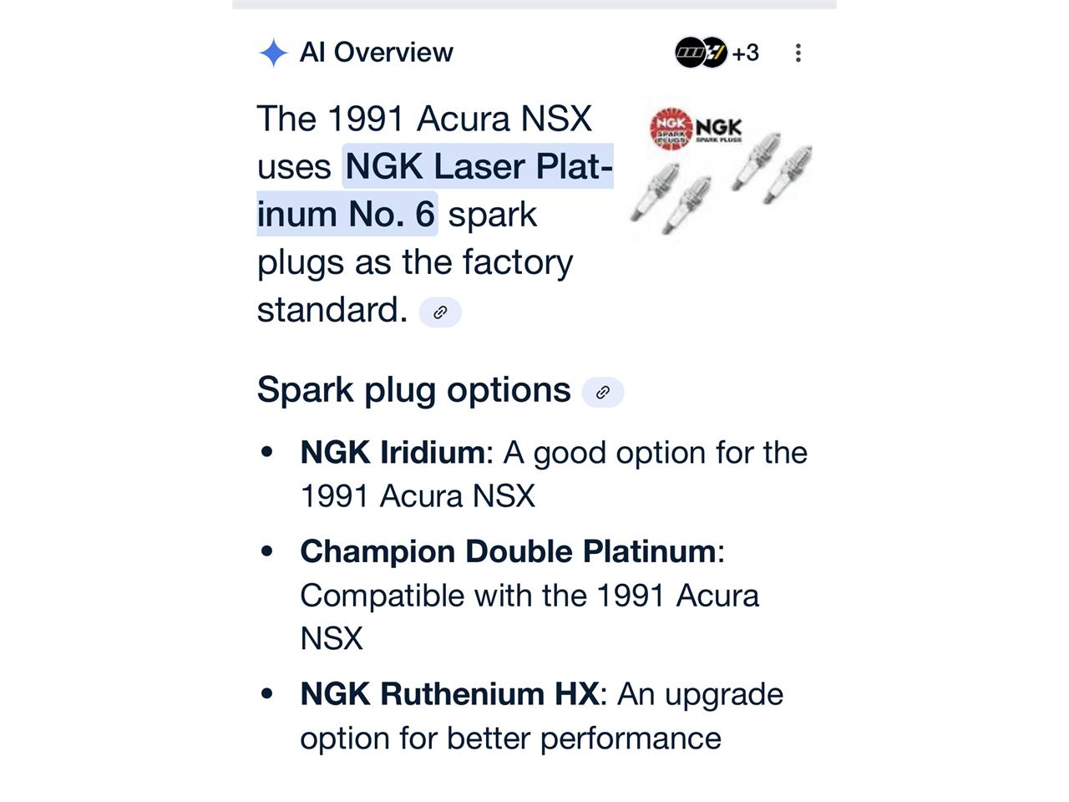
Task: Click "option for better performance" text
Action: coord(510,739)
